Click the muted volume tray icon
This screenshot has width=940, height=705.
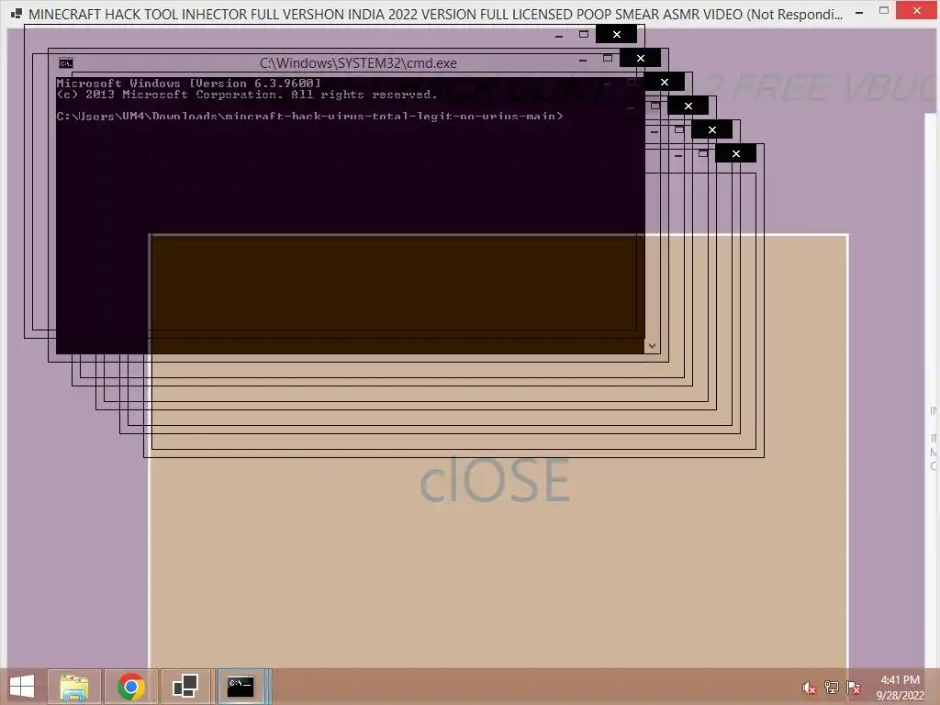click(809, 688)
